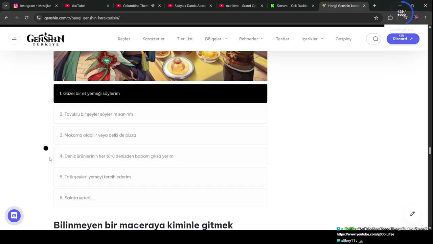Expand the İçerikler dropdown

312,39
